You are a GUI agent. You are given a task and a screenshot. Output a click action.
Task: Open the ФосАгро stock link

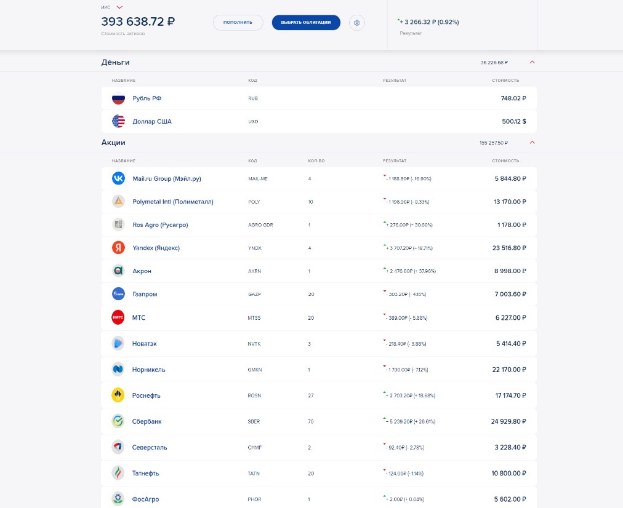[x=145, y=499]
